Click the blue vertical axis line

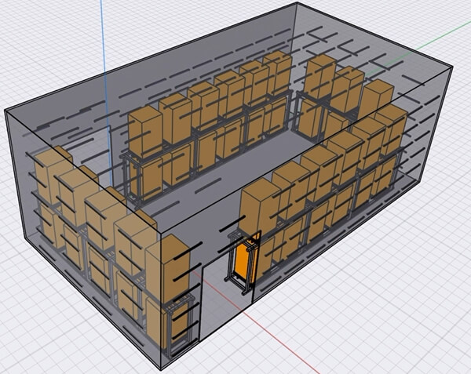pos(102,31)
